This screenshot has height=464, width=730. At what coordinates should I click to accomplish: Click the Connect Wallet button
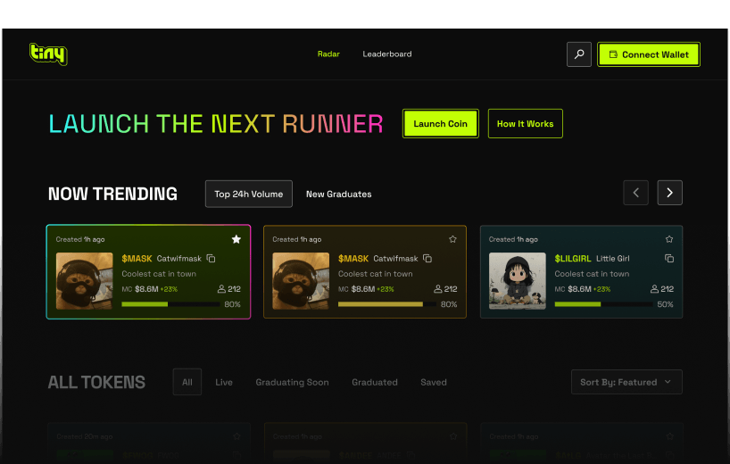649,54
